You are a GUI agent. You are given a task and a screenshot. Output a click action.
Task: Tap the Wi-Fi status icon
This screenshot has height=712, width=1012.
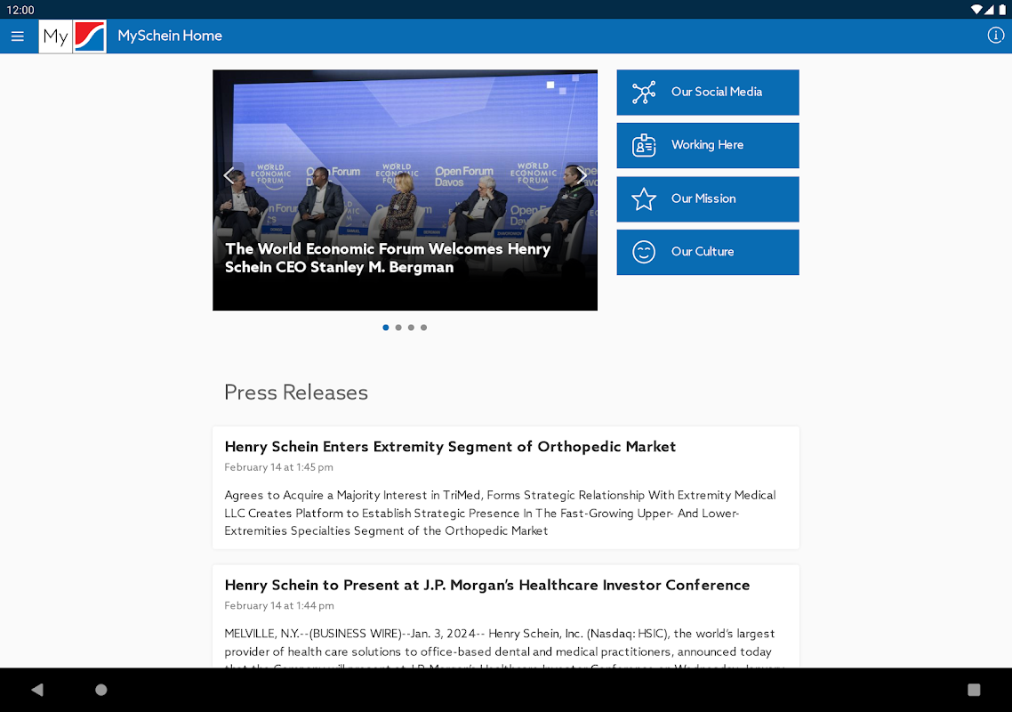[976, 10]
